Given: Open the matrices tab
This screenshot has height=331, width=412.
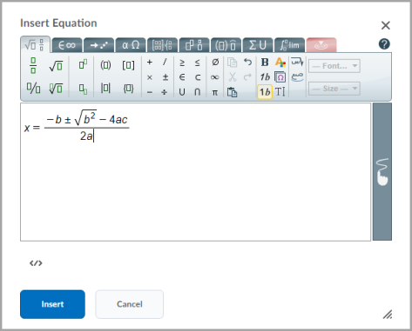Looking at the screenshot, I should [162, 45].
